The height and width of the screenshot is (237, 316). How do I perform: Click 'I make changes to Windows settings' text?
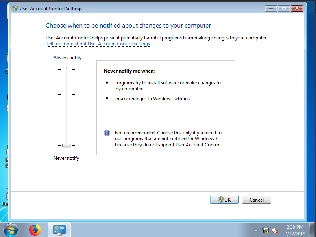[152, 99]
